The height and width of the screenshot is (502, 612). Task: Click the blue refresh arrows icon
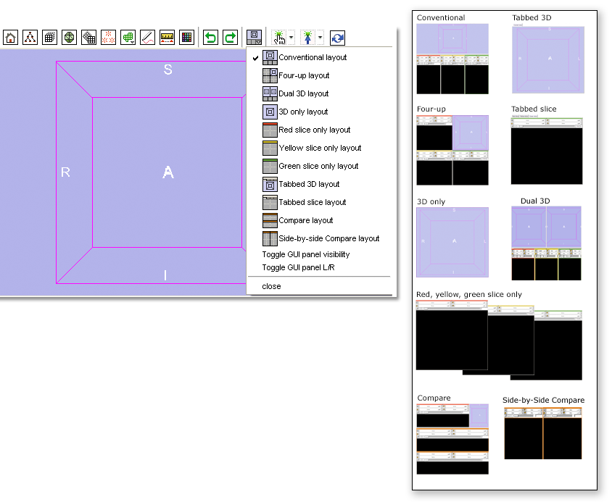pos(337,38)
